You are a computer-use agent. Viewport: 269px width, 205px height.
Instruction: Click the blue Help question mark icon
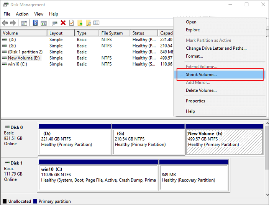click(35, 23)
